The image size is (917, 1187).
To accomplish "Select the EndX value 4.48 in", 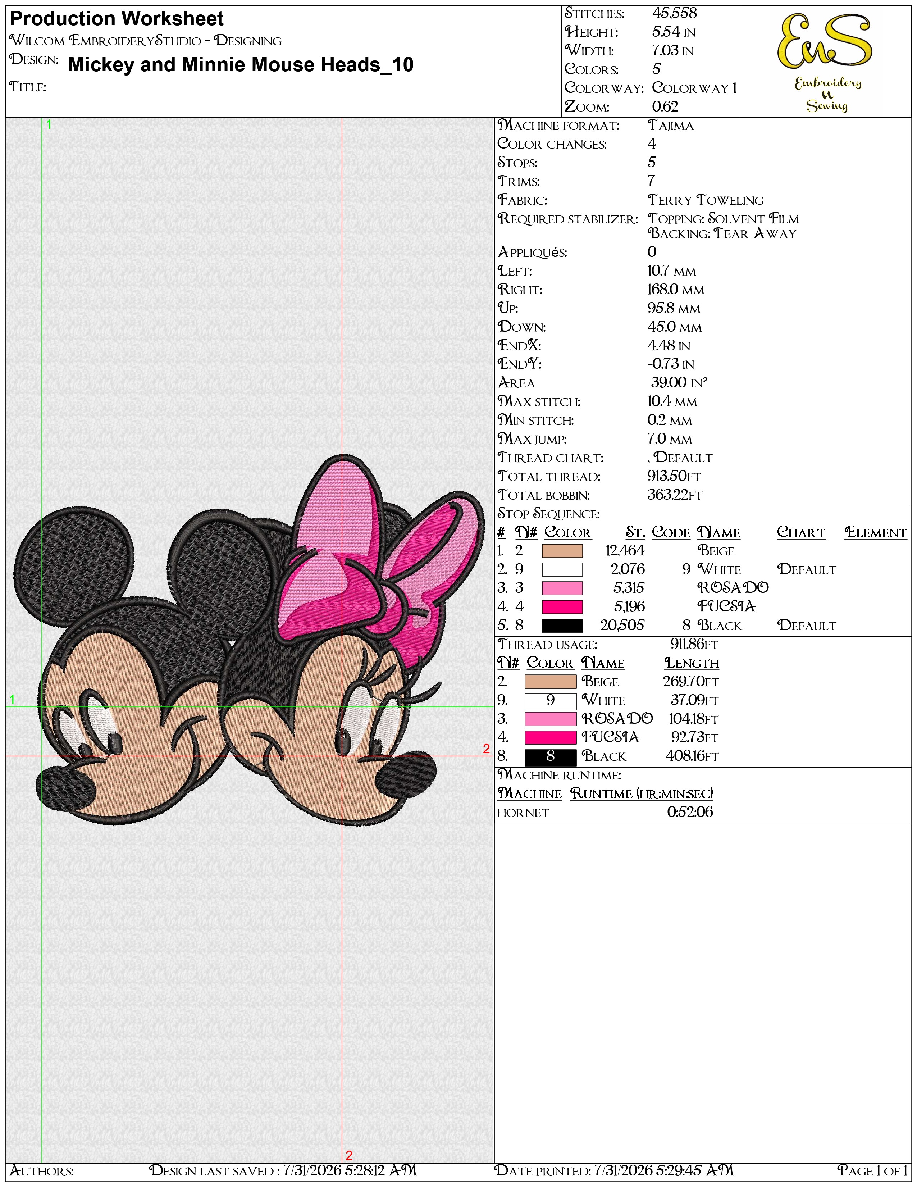I will click(x=669, y=346).
